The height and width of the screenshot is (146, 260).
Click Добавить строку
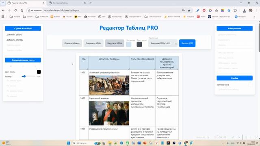tap(14, 35)
